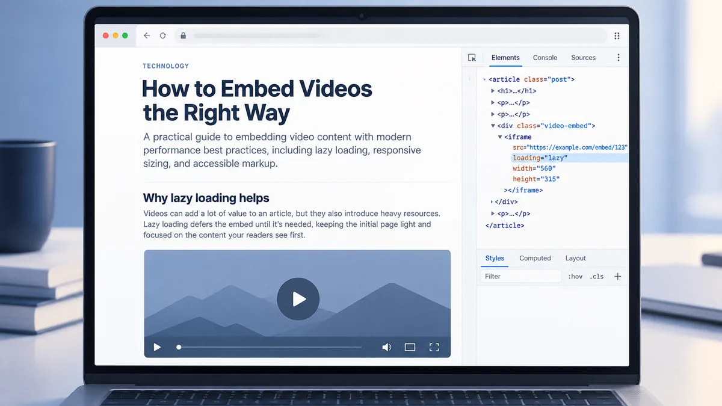722x406 pixels.
Task: Focus the Filter field in the Styles pane
Action: point(521,277)
